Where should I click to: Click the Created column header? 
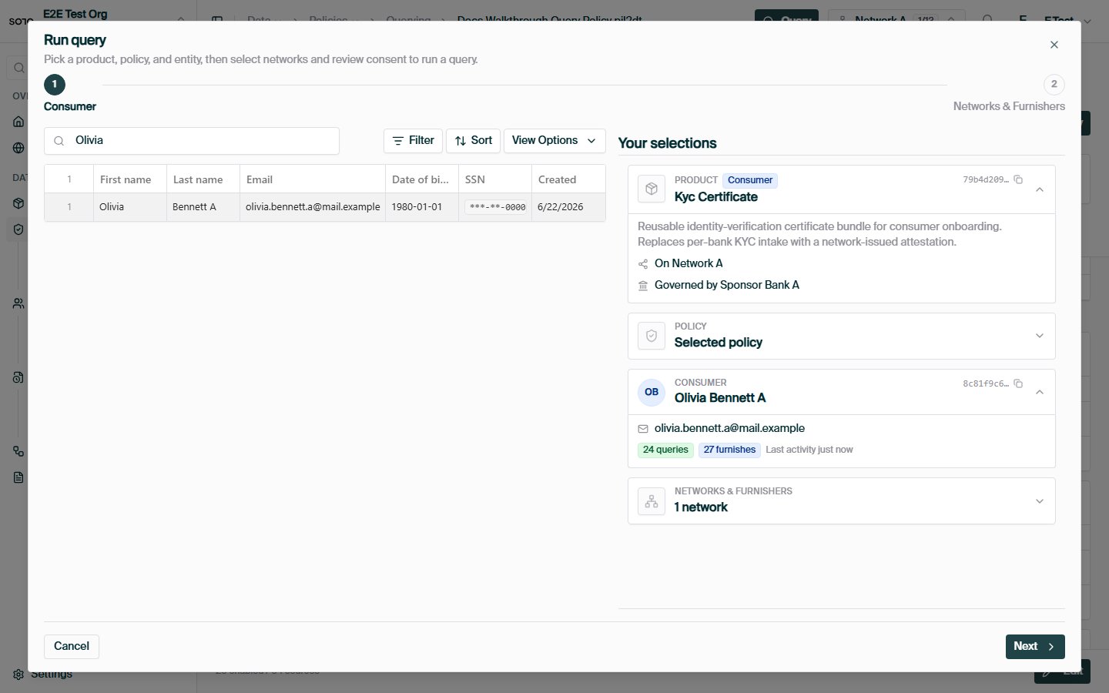point(568,179)
